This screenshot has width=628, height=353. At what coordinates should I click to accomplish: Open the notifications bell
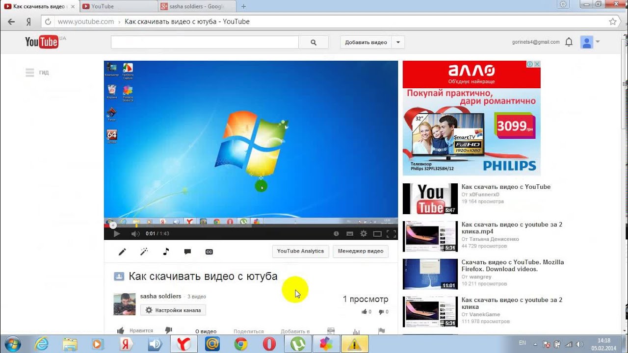click(x=569, y=42)
